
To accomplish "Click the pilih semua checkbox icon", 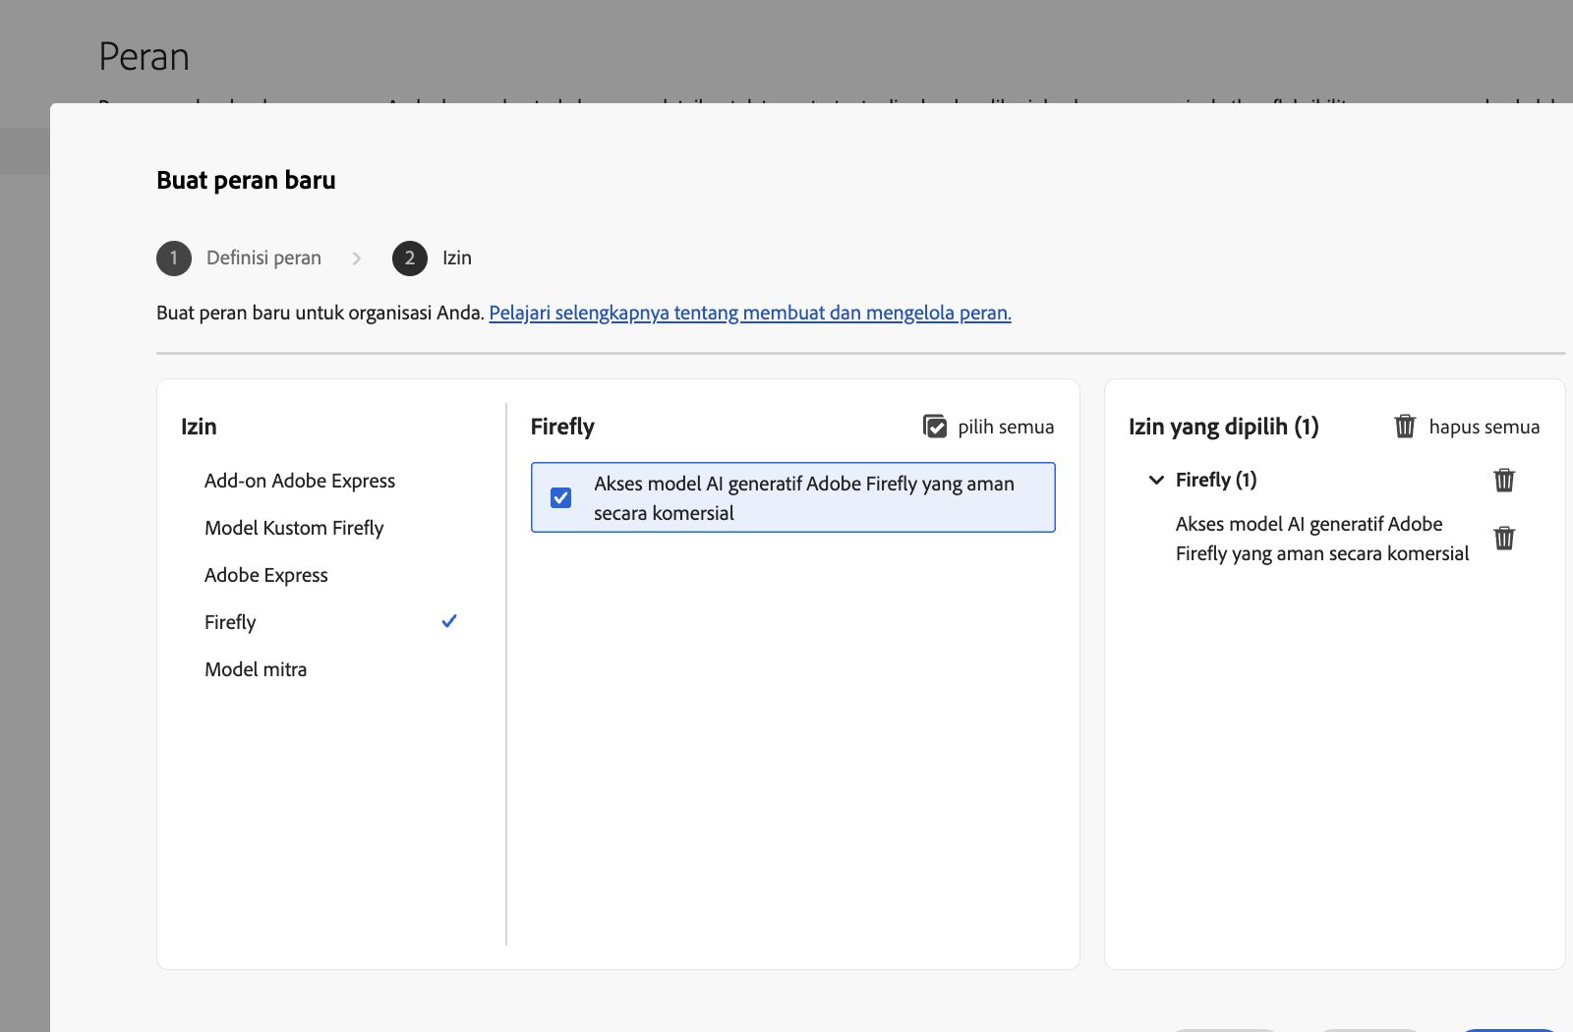I will tap(935, 427).
